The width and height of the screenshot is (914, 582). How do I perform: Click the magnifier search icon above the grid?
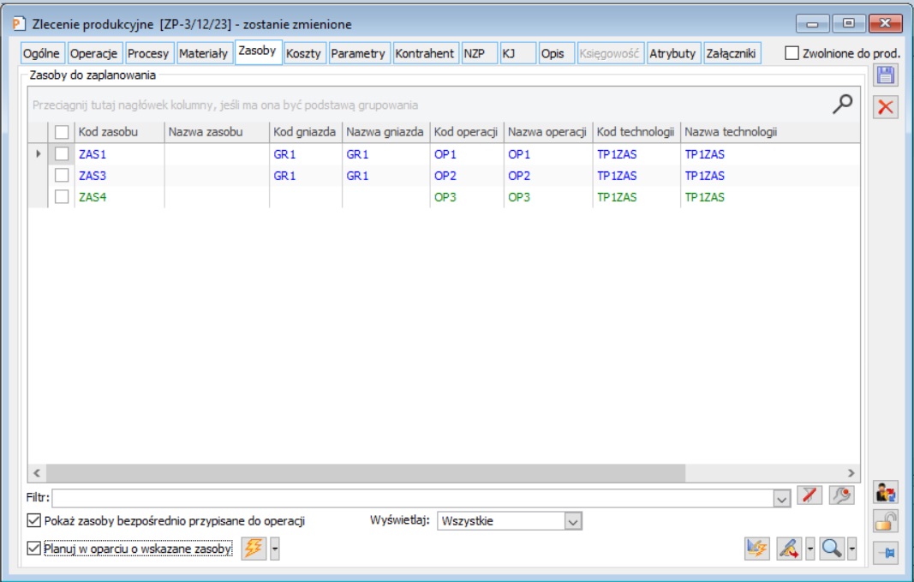pos(843,104)
